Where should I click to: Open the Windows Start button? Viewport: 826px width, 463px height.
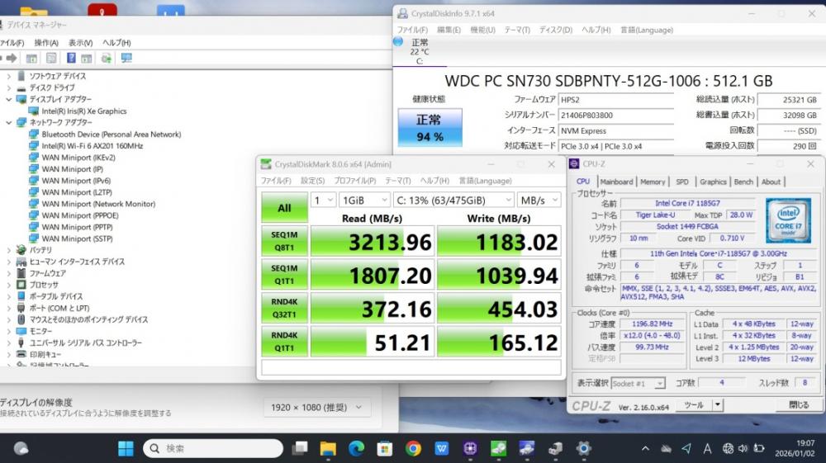coord(126,448)
